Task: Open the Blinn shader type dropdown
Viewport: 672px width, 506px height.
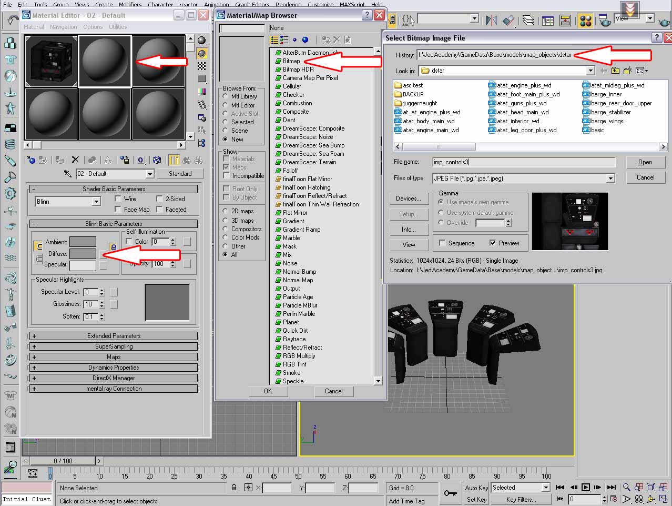Action: click(x=96, y=202)
